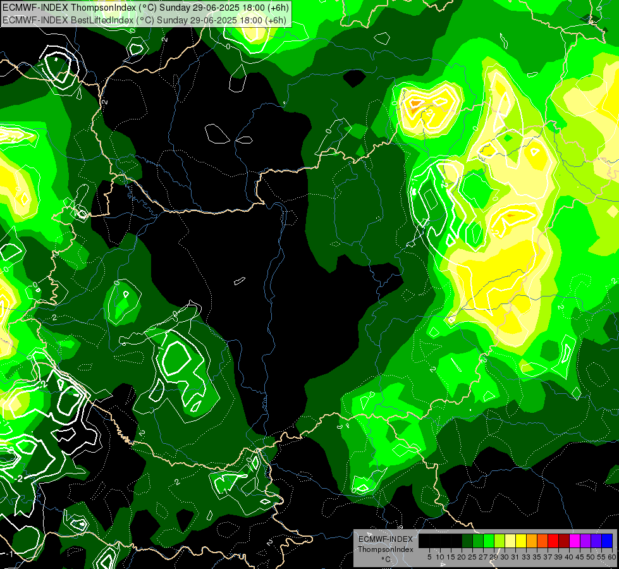The width and height of the screenshot is (619, 569).
Task: Click the legend scale value 50
Action: 591,557
